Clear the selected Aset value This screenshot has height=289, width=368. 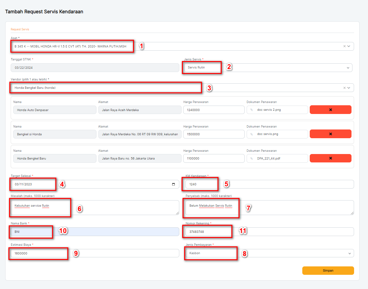pos(344,46)
